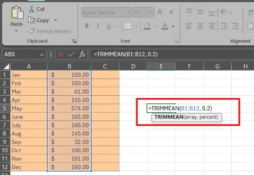
Task: Click the editing cell with TRIMMEAN formula
Action: click(x=161, y=108)
